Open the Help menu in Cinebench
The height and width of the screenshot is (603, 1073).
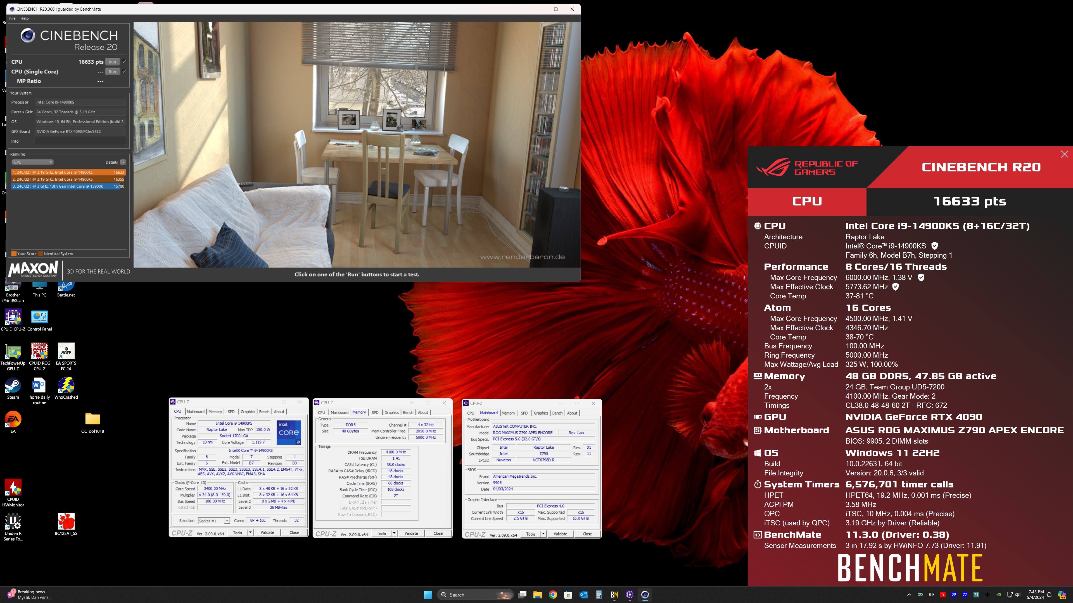tap(25, 18)
